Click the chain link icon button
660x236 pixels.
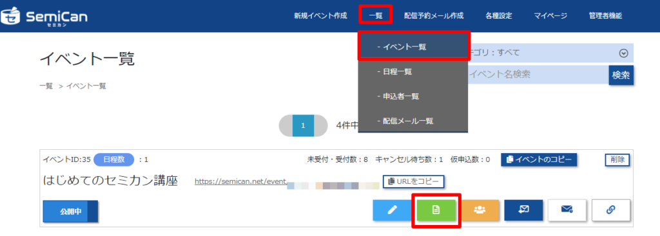[x=611, y=210]
